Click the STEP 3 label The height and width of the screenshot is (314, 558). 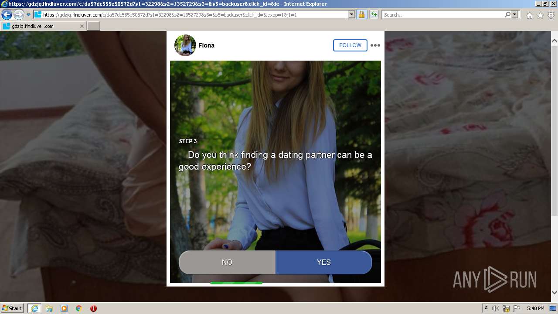pos(188,141)
